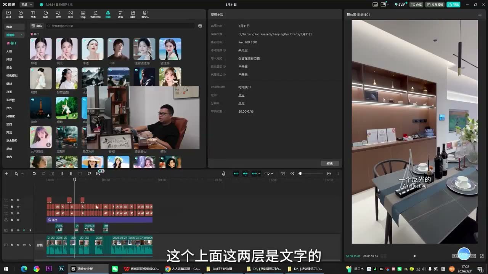Click the filter search input field

(x=120, y=26)
